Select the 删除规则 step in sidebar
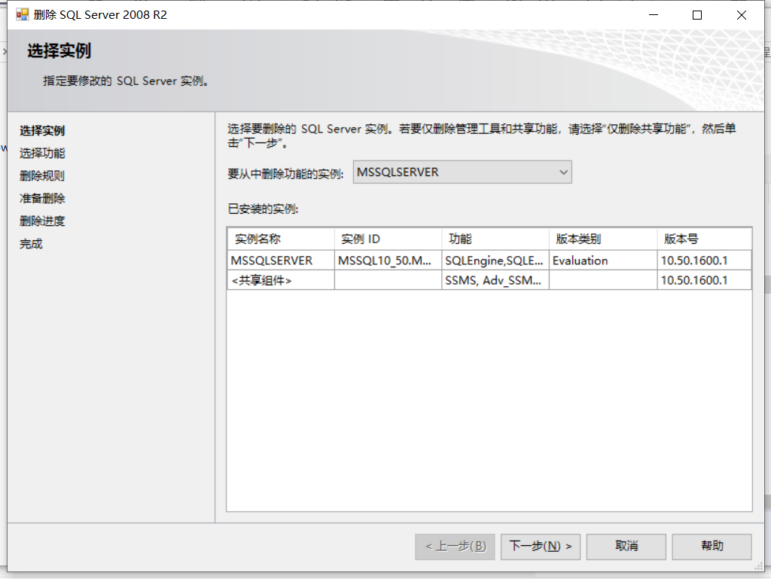 [42, 176]
